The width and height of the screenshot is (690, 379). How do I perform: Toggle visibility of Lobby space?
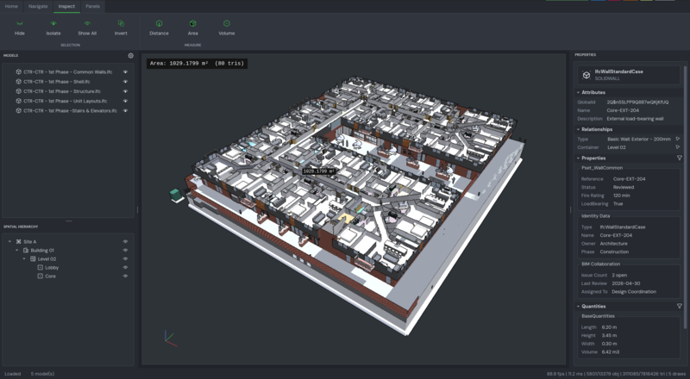coord(125,267)
